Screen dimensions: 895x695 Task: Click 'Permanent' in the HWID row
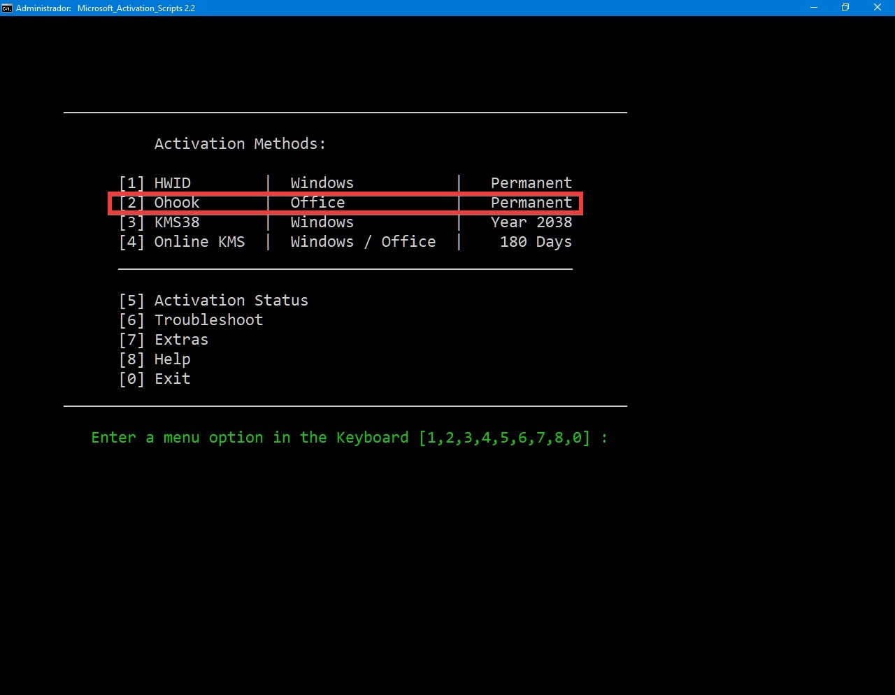[x=531, y=183]
